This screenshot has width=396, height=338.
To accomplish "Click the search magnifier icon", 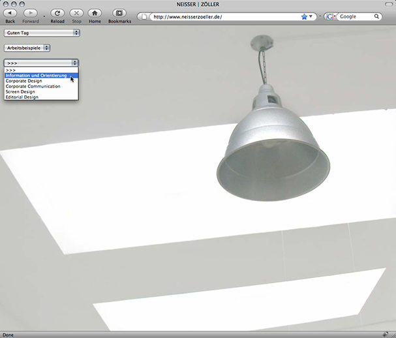I will tap(377, 17).
